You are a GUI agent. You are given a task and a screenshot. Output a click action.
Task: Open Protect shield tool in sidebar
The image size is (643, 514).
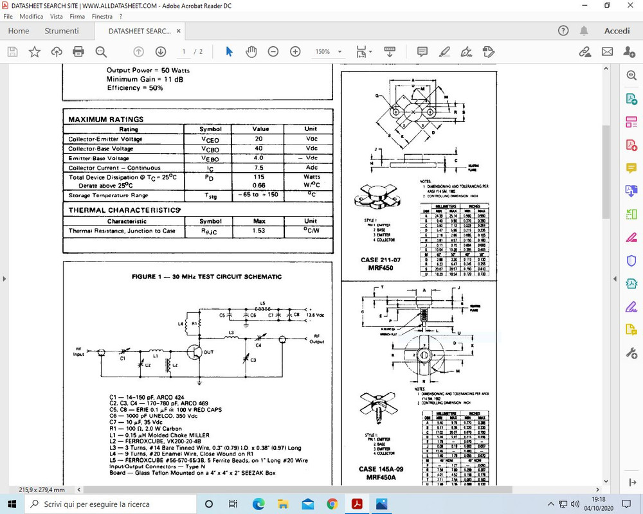(x=631, y=260)
